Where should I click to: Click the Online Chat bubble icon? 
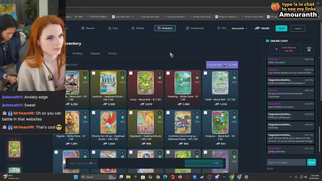(267, 41)
